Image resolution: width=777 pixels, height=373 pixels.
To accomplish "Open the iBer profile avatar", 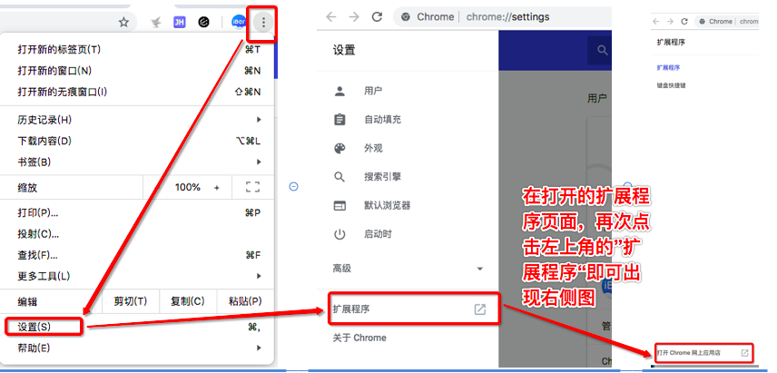I will 239,23.
